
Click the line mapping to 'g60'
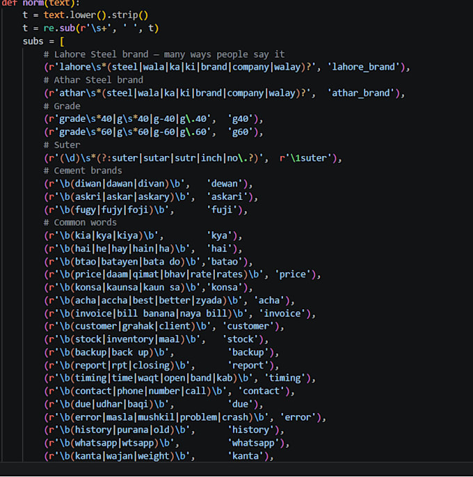[154, 132]
